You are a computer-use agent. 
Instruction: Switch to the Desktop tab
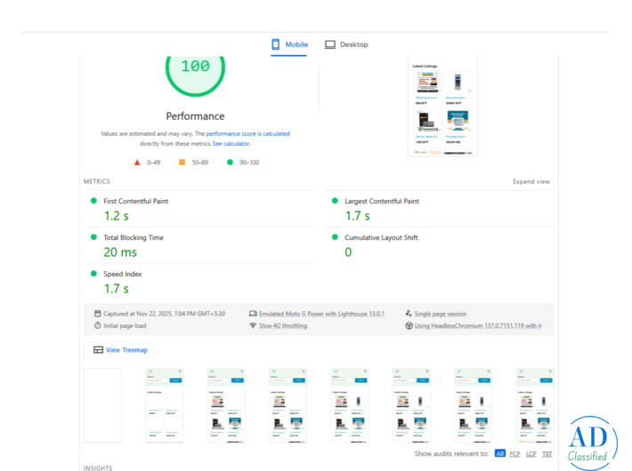pos(346,44)
